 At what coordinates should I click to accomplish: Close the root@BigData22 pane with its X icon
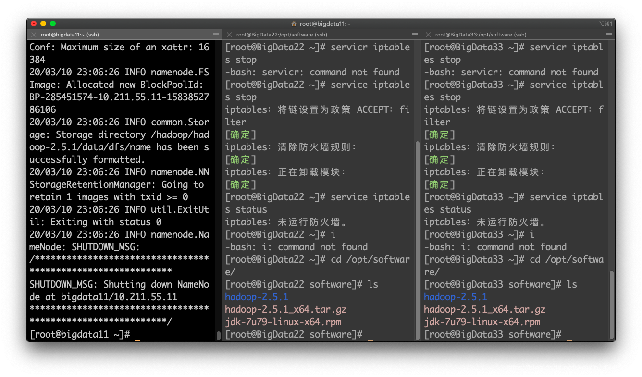coord(229,35)
